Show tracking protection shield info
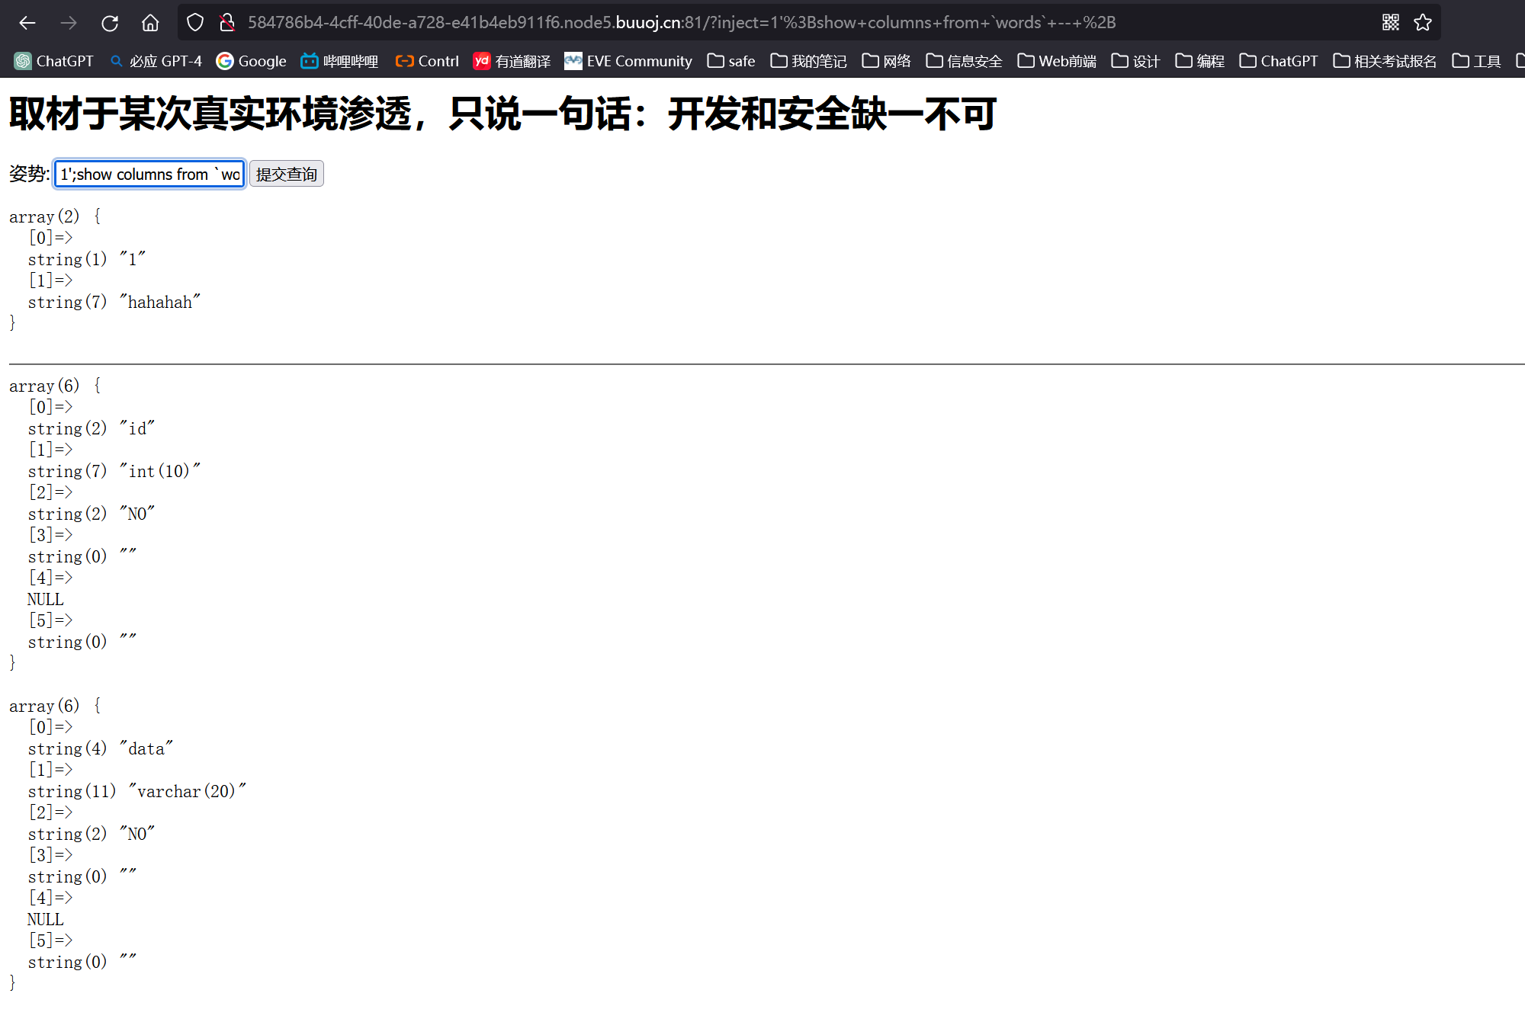 pyautogui.click(x=195, y=23)
